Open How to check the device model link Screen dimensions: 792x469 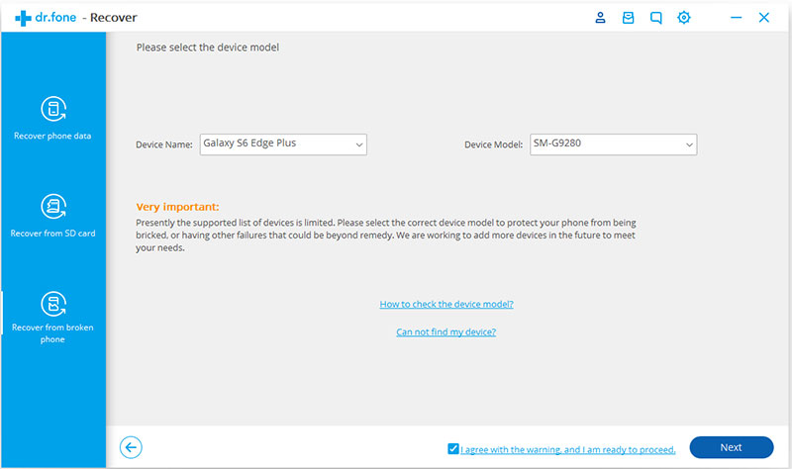pos(446,304)
